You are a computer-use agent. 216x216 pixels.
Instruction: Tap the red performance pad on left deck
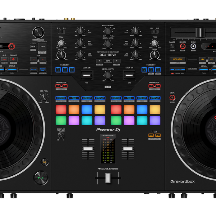click(x=61, y=109)
